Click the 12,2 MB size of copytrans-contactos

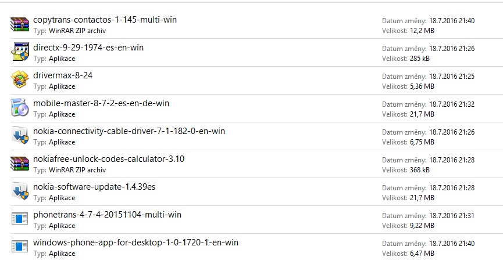[x=422, y=30]
